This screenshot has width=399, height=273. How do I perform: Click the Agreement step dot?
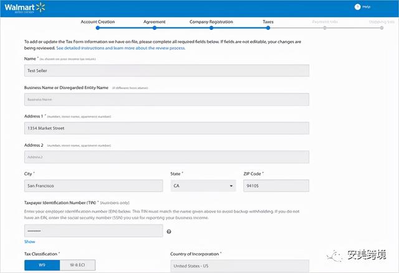pyautogui.click(x=154, y=28)
